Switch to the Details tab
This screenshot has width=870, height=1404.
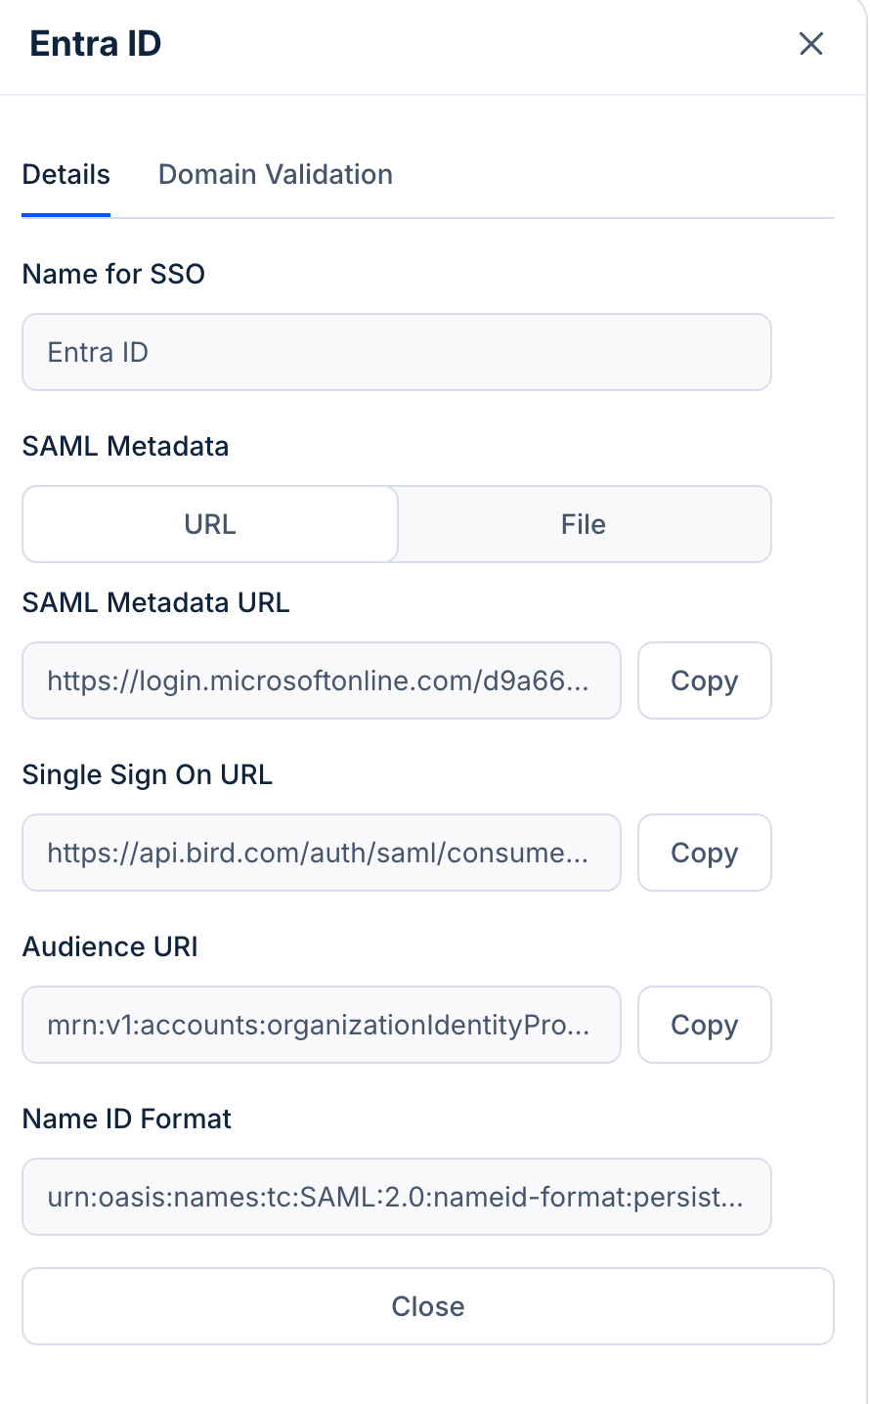66,175
